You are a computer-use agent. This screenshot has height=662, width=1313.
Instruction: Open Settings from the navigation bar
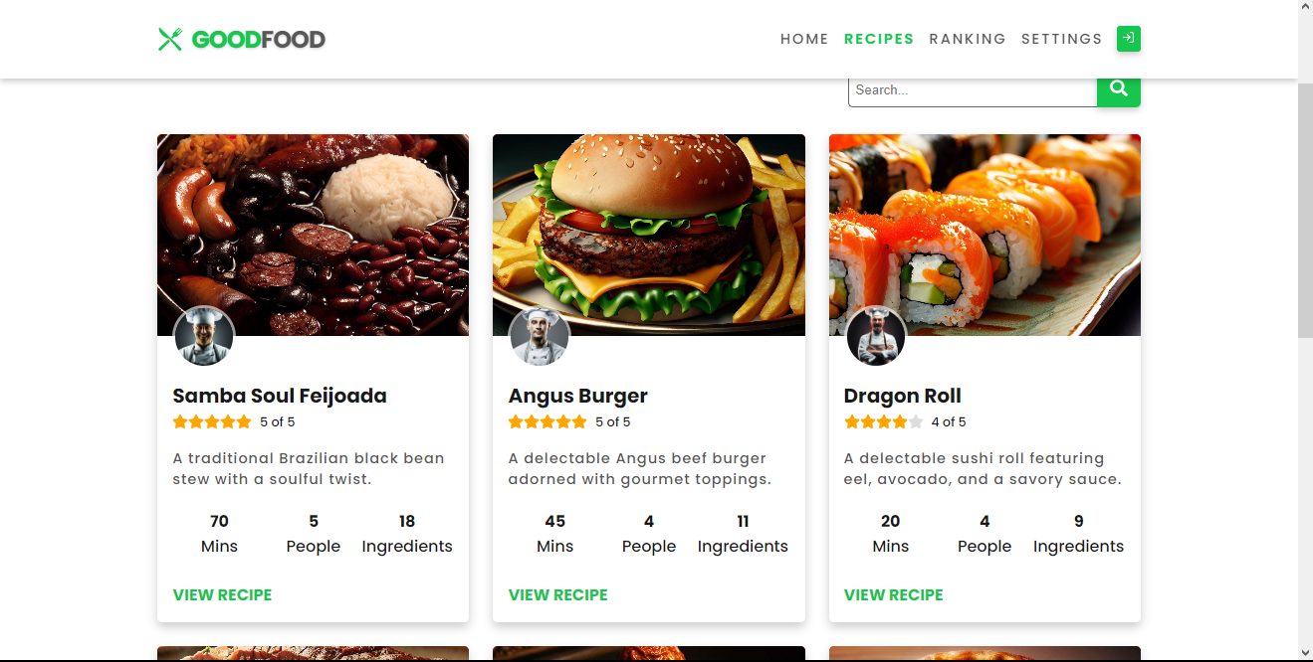(x=1062, y=39)
